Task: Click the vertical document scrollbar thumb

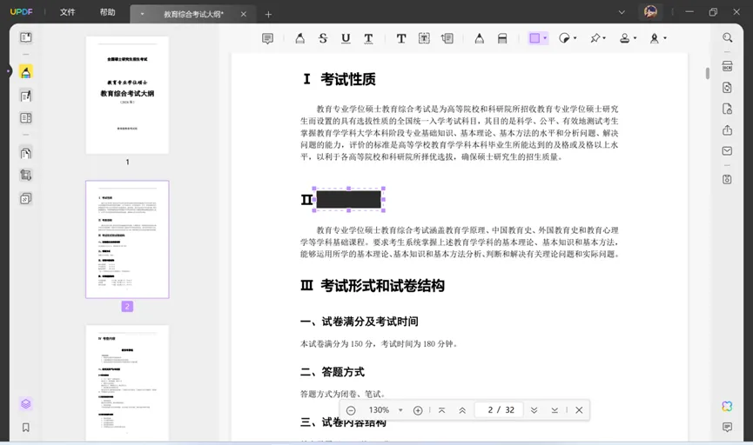Action: [708, 73]
